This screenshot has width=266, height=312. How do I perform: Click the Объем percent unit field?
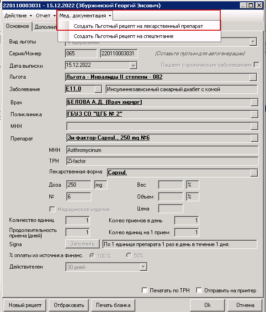[x=192, y=197]
